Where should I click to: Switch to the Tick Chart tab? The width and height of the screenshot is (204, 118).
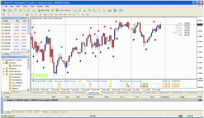[16, 53]
